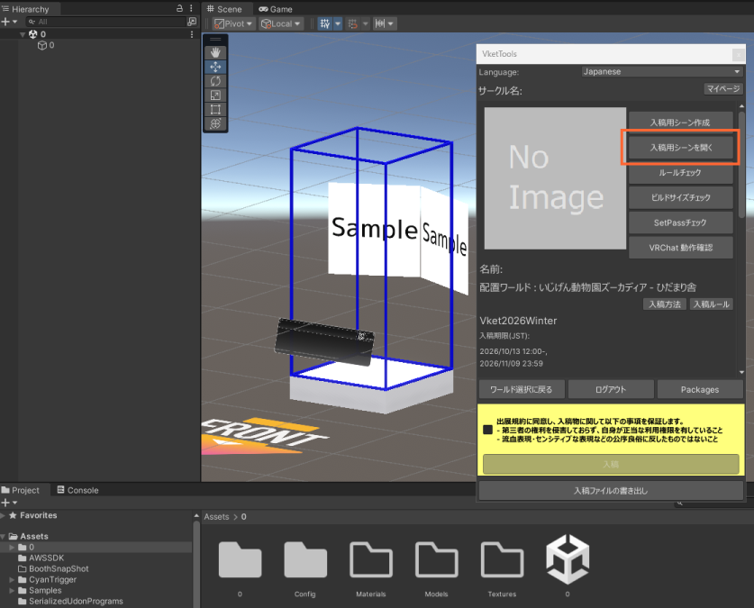Open the Language dropdown set to Japanese
754x608 pixels.
(662, 72)
